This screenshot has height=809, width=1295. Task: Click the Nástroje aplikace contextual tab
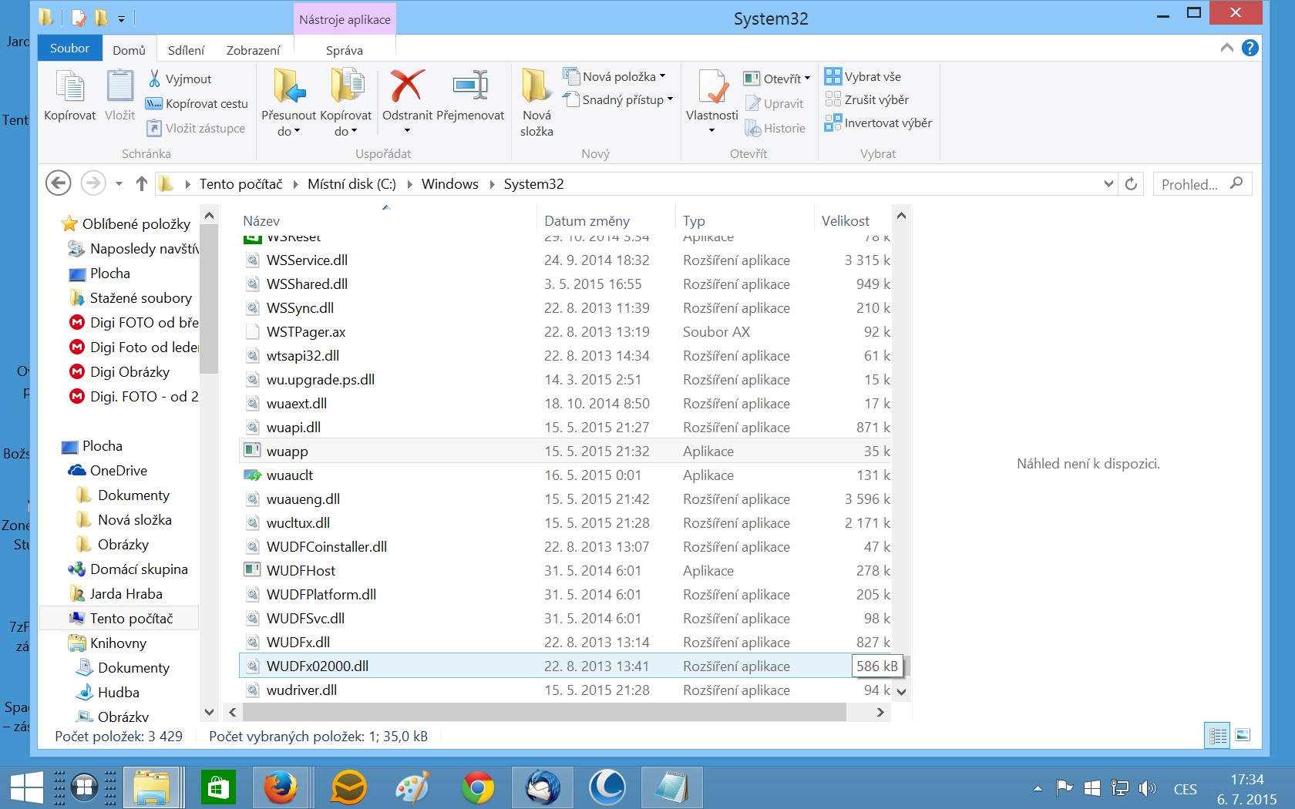(x=345, y=19)
